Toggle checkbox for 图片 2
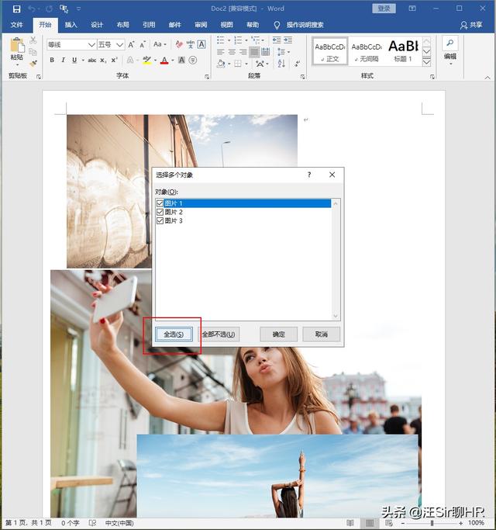 pyautogui.click(x=160, y=212)
